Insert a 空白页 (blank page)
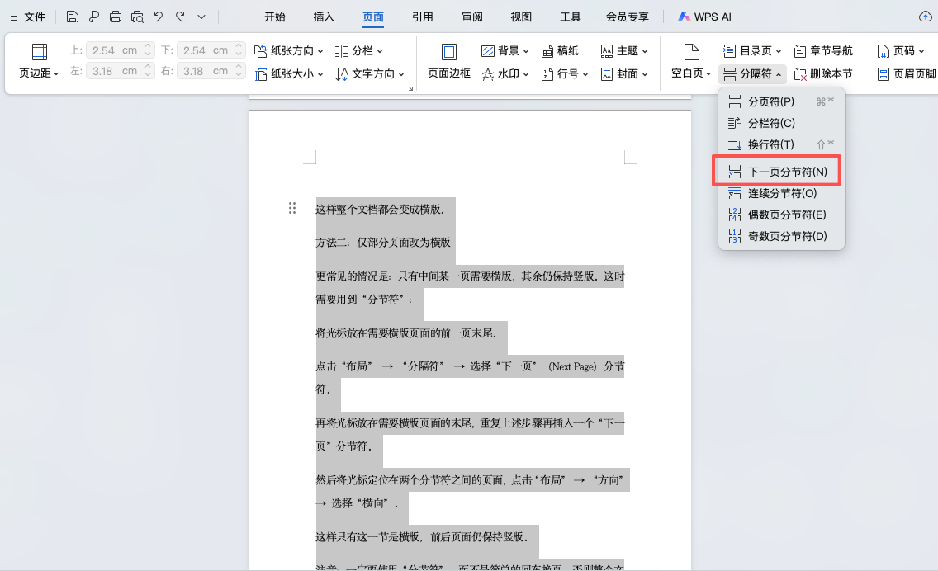The image size is (938, 571). 689,73
